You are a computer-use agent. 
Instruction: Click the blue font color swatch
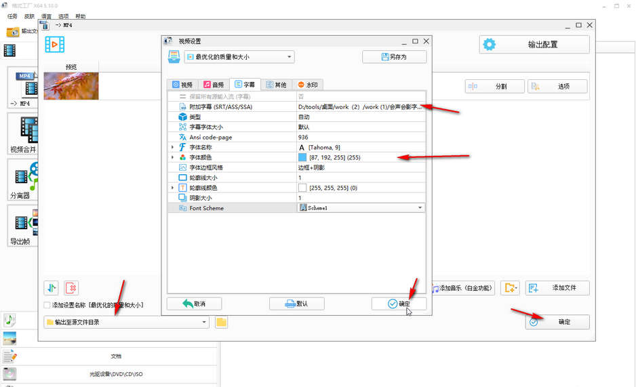[302, 157]
